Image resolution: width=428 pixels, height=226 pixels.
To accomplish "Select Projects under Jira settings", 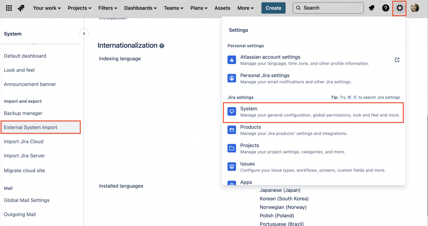I will [313, 149].
